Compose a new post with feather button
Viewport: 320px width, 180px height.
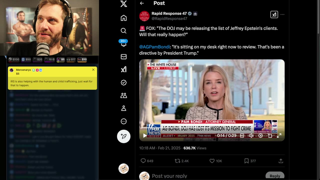tap(123, 136)
